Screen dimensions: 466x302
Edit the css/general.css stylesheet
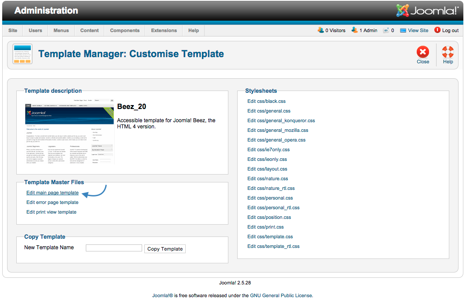coord(269,111)
